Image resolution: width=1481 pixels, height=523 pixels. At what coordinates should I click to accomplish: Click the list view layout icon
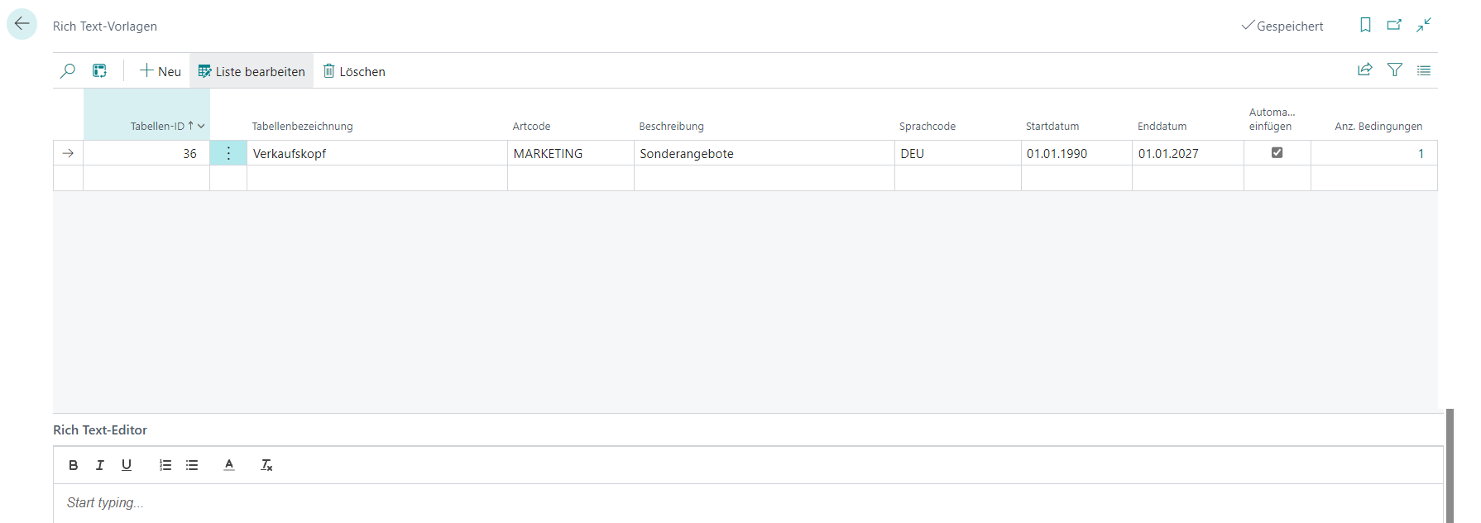click(x=1424, y=70)
